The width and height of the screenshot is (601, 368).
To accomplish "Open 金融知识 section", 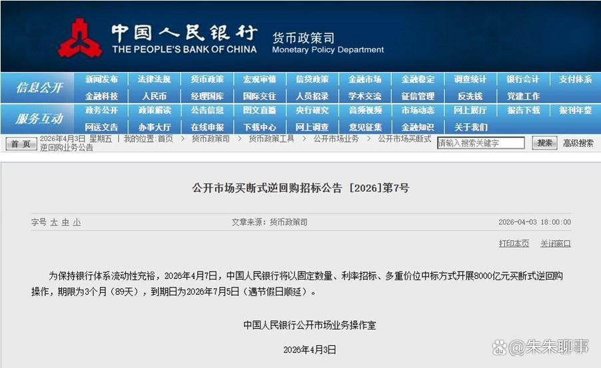I will click(x=418, y=126).
